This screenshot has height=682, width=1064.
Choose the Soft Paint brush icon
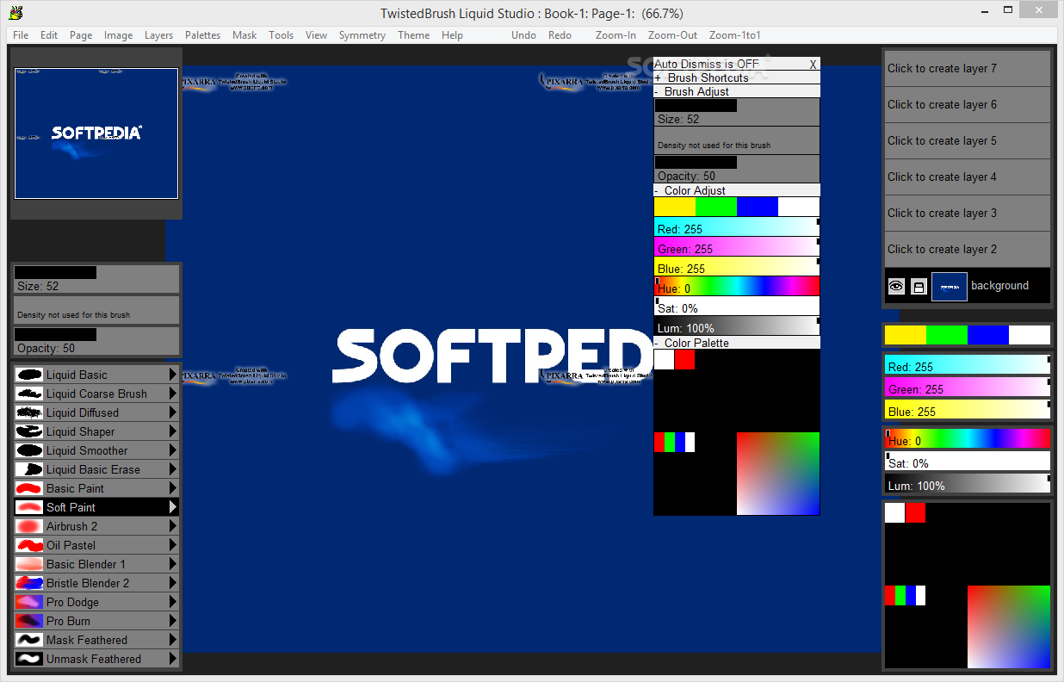pyautogui.click(x=29, y=507)
